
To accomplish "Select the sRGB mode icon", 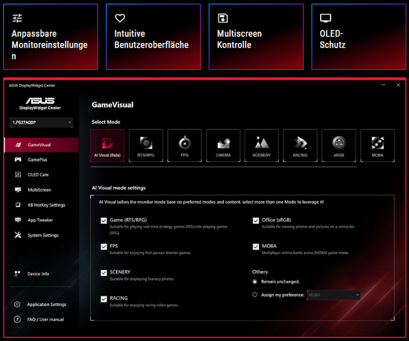I will pyautogui.click(x=338, y=145).
